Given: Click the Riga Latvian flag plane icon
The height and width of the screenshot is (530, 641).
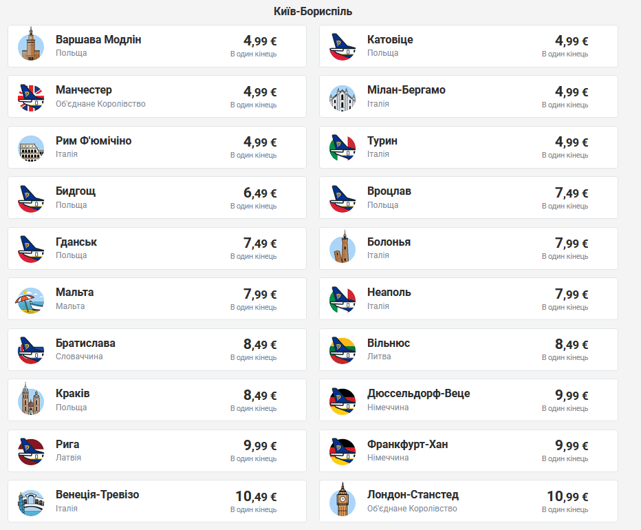Looking at the screenshot, I should click(x=31, y=451).
